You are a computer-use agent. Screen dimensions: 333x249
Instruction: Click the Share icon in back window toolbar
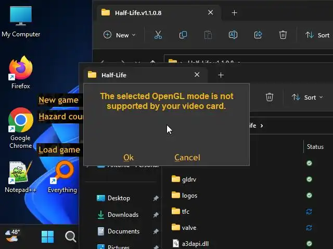pos(258,35)
